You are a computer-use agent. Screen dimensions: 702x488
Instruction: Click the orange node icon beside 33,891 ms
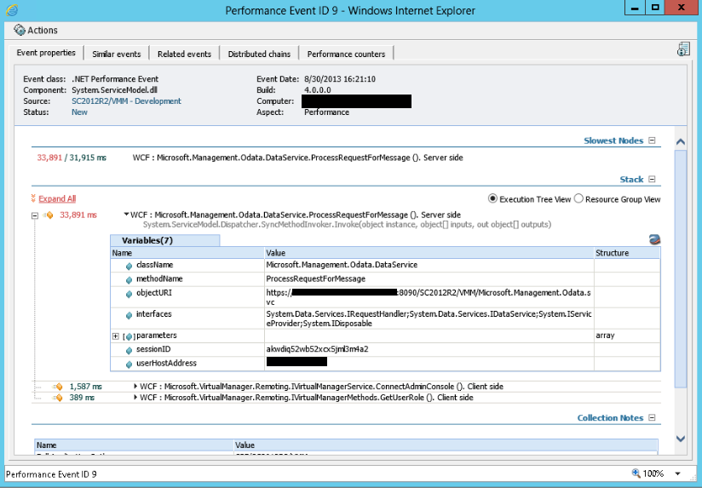click(x=49, y=215)
